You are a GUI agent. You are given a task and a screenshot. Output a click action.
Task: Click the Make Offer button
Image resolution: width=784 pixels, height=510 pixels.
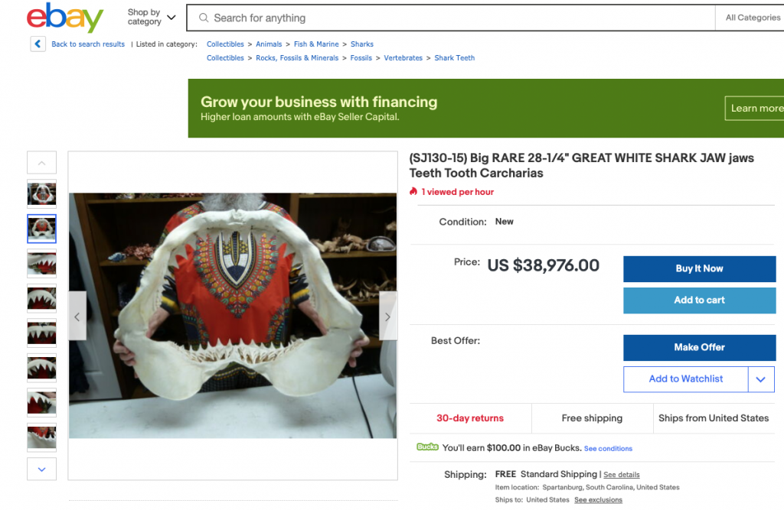699,347
